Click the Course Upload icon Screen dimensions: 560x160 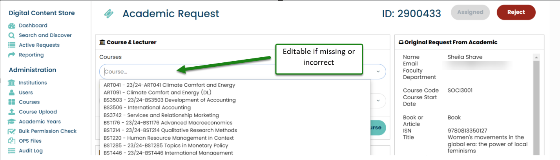point(11,112)
